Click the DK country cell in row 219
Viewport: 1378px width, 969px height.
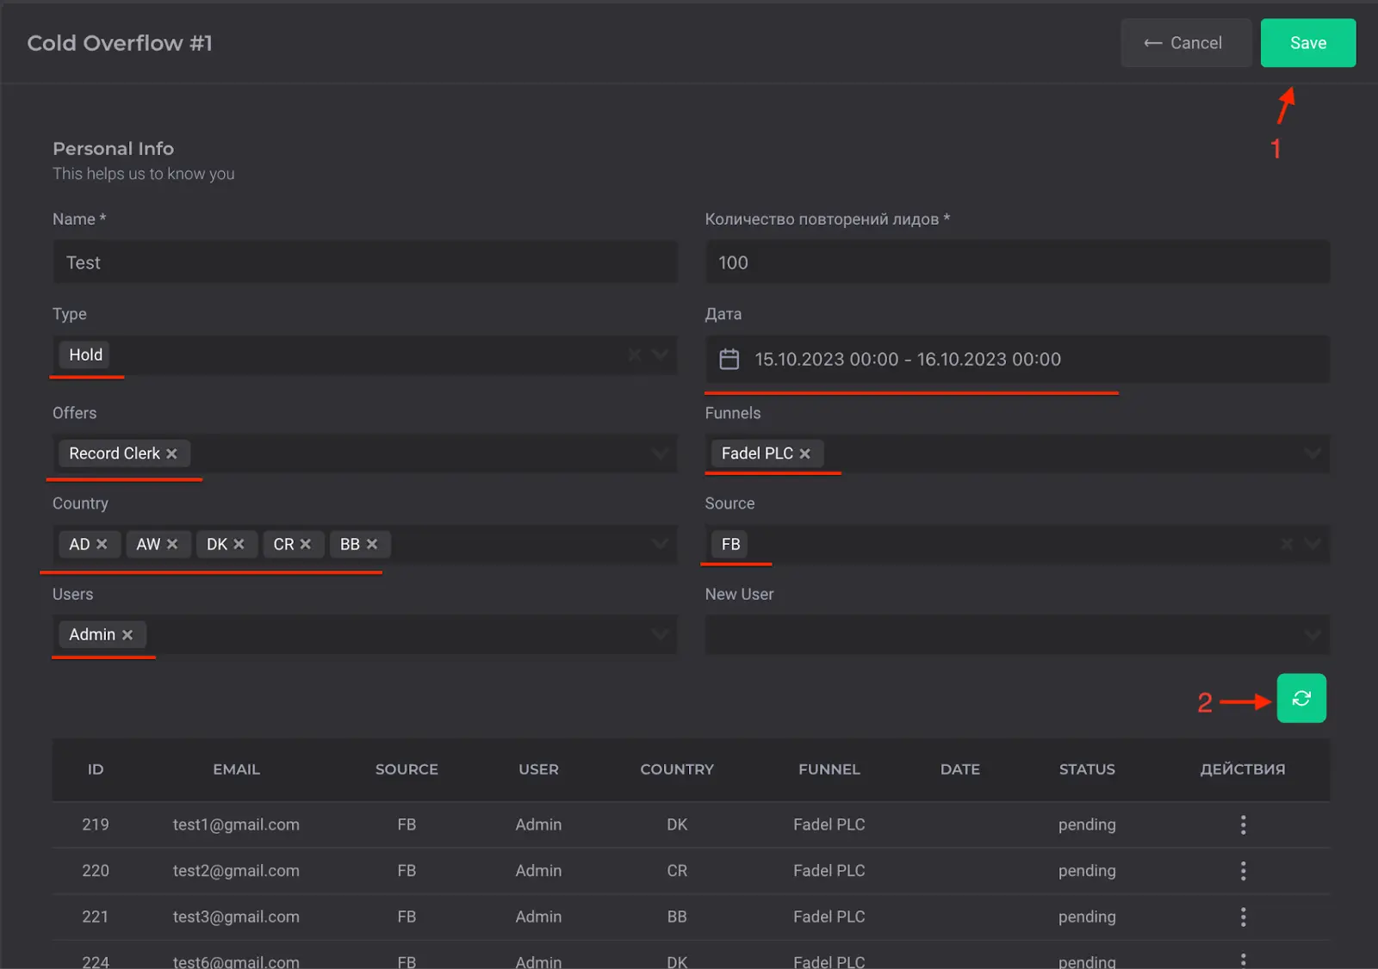pyautogui.click(x=677, y=824)
